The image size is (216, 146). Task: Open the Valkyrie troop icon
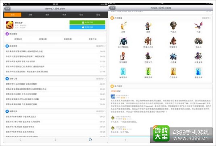[x=123, y=56]
